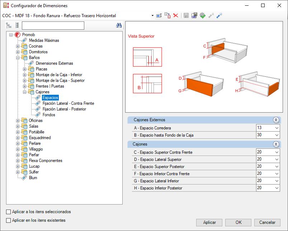Click the OK button
Viewport: 288px width, 231px height.
pos(238,222)
